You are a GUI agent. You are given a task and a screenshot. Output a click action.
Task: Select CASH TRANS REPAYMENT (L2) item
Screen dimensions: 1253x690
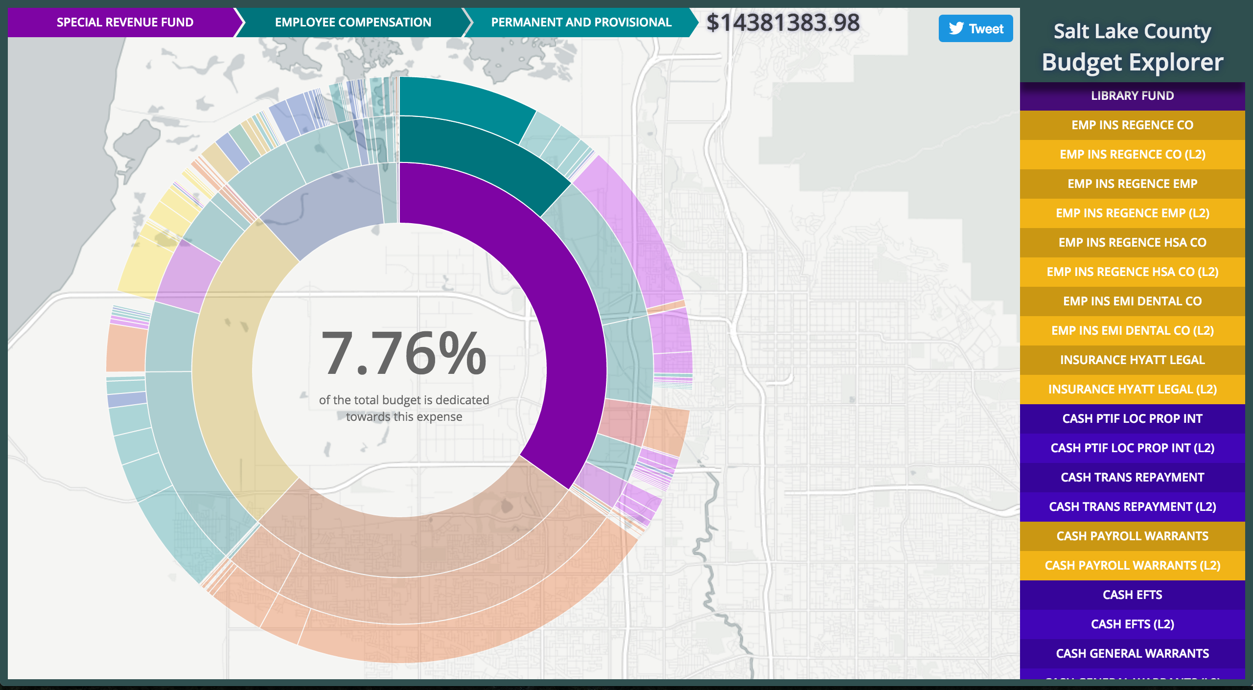pyautogui.click(x=1132, y=507)
